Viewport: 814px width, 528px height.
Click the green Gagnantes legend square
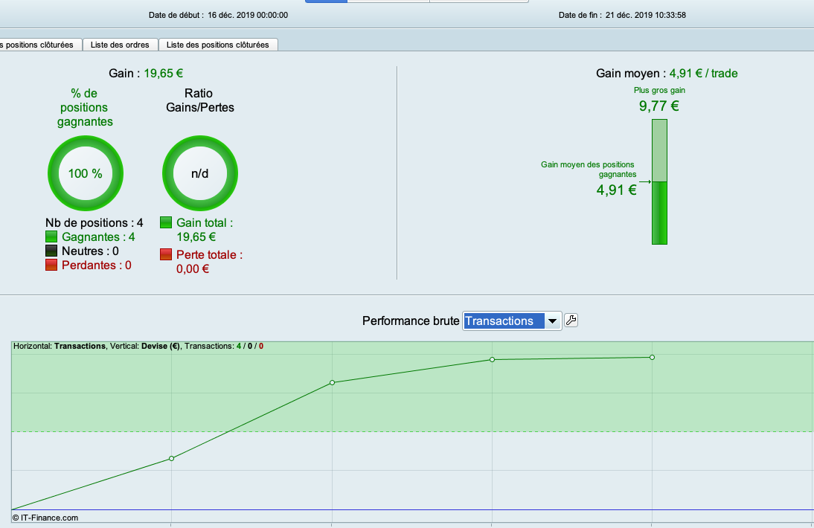(x=51, y=237)
